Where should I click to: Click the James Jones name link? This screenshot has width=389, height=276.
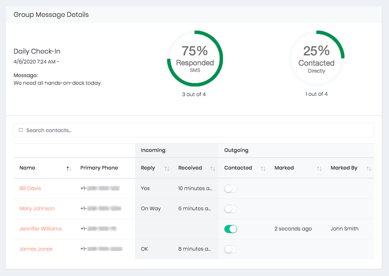tap(36, 249)
